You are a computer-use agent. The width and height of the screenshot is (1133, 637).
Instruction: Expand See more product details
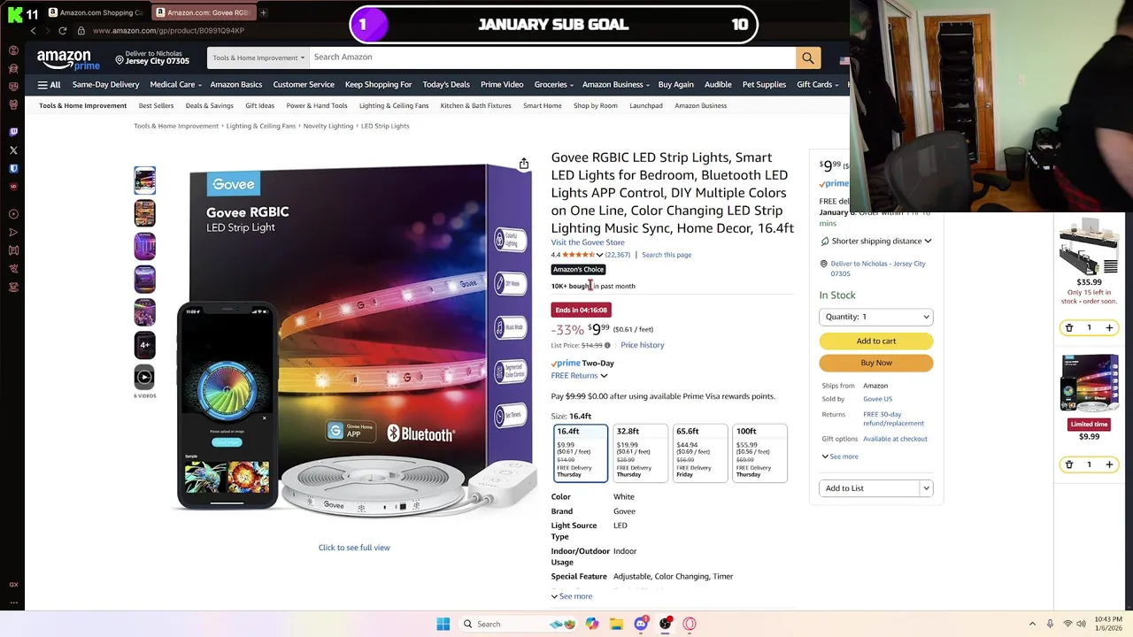click(572, 596)
